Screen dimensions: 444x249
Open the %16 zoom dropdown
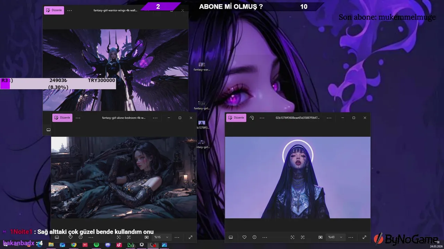(x=161, y=237)
